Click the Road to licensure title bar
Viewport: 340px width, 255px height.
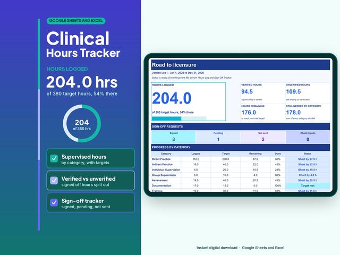point(241,65)
